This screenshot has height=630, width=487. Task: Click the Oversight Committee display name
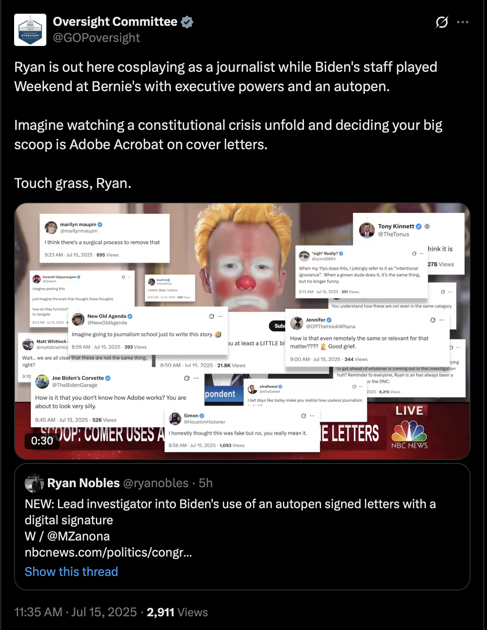pyautogui.click(x=115, y=22)
